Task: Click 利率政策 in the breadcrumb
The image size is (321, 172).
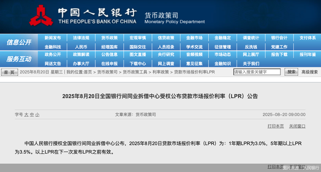Action: [161, 72]
